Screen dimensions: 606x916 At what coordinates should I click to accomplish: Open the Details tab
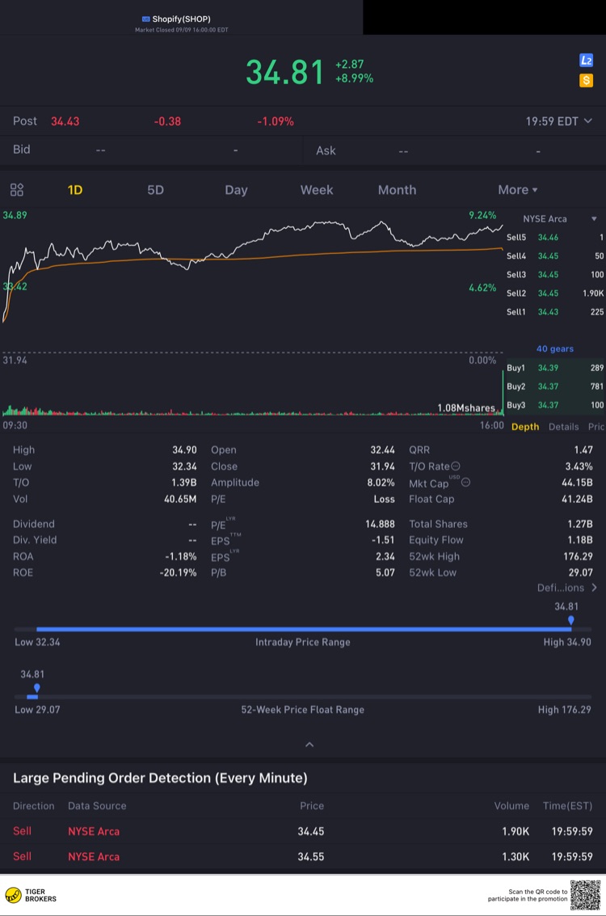point(563,427)
